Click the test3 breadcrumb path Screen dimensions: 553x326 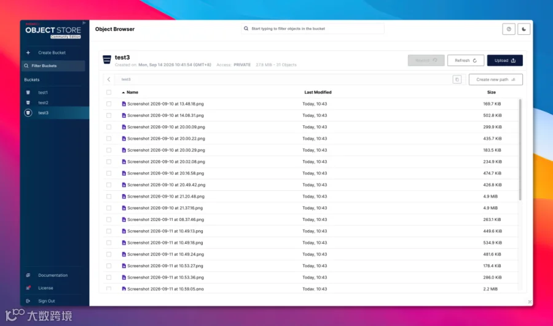tap(126, 79)
